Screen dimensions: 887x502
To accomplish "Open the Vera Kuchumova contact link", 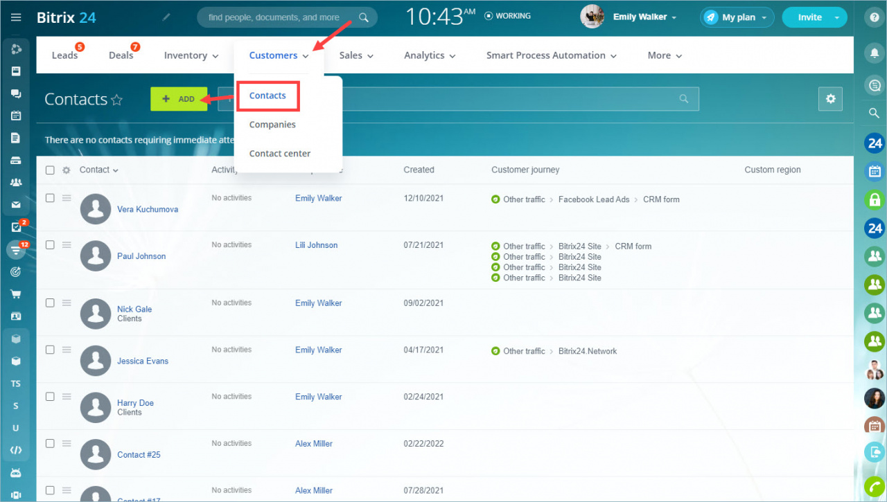I will (x=148, y=209).
